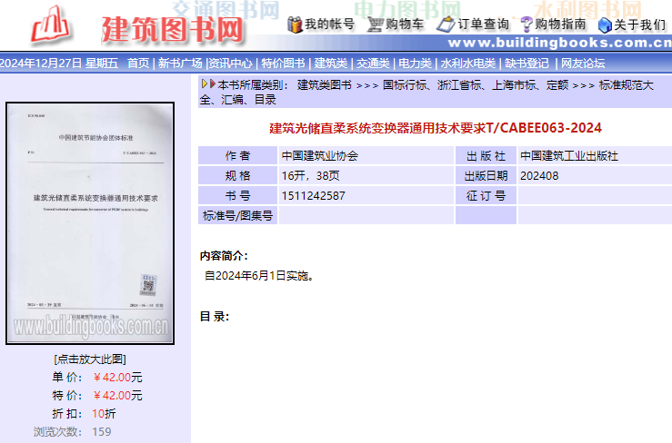
Task: Click the 订单查询 notepad icon
Action: (x=446, y=25)
